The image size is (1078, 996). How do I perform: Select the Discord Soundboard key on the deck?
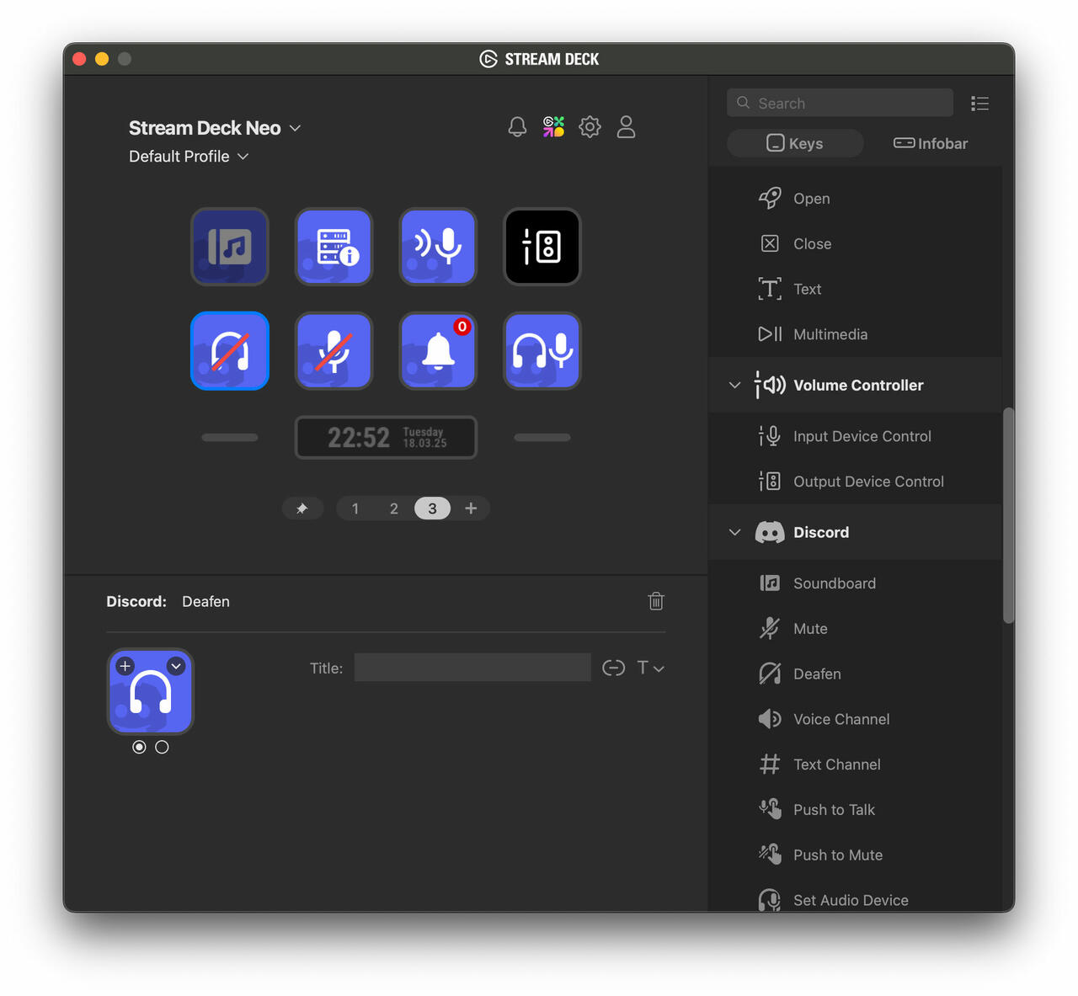[230, 247]
